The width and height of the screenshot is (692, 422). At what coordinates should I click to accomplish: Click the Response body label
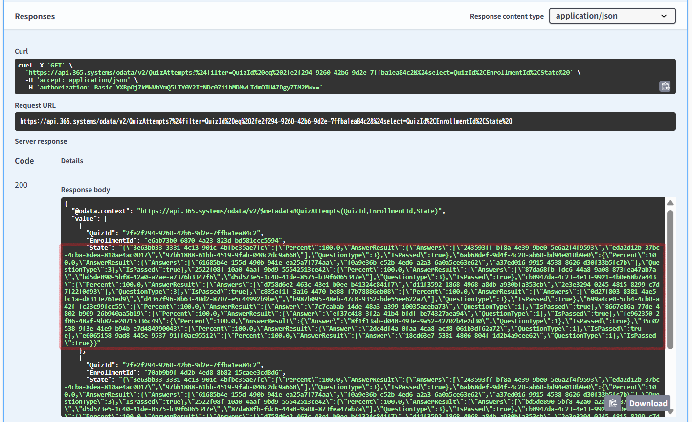pos(86,190)
